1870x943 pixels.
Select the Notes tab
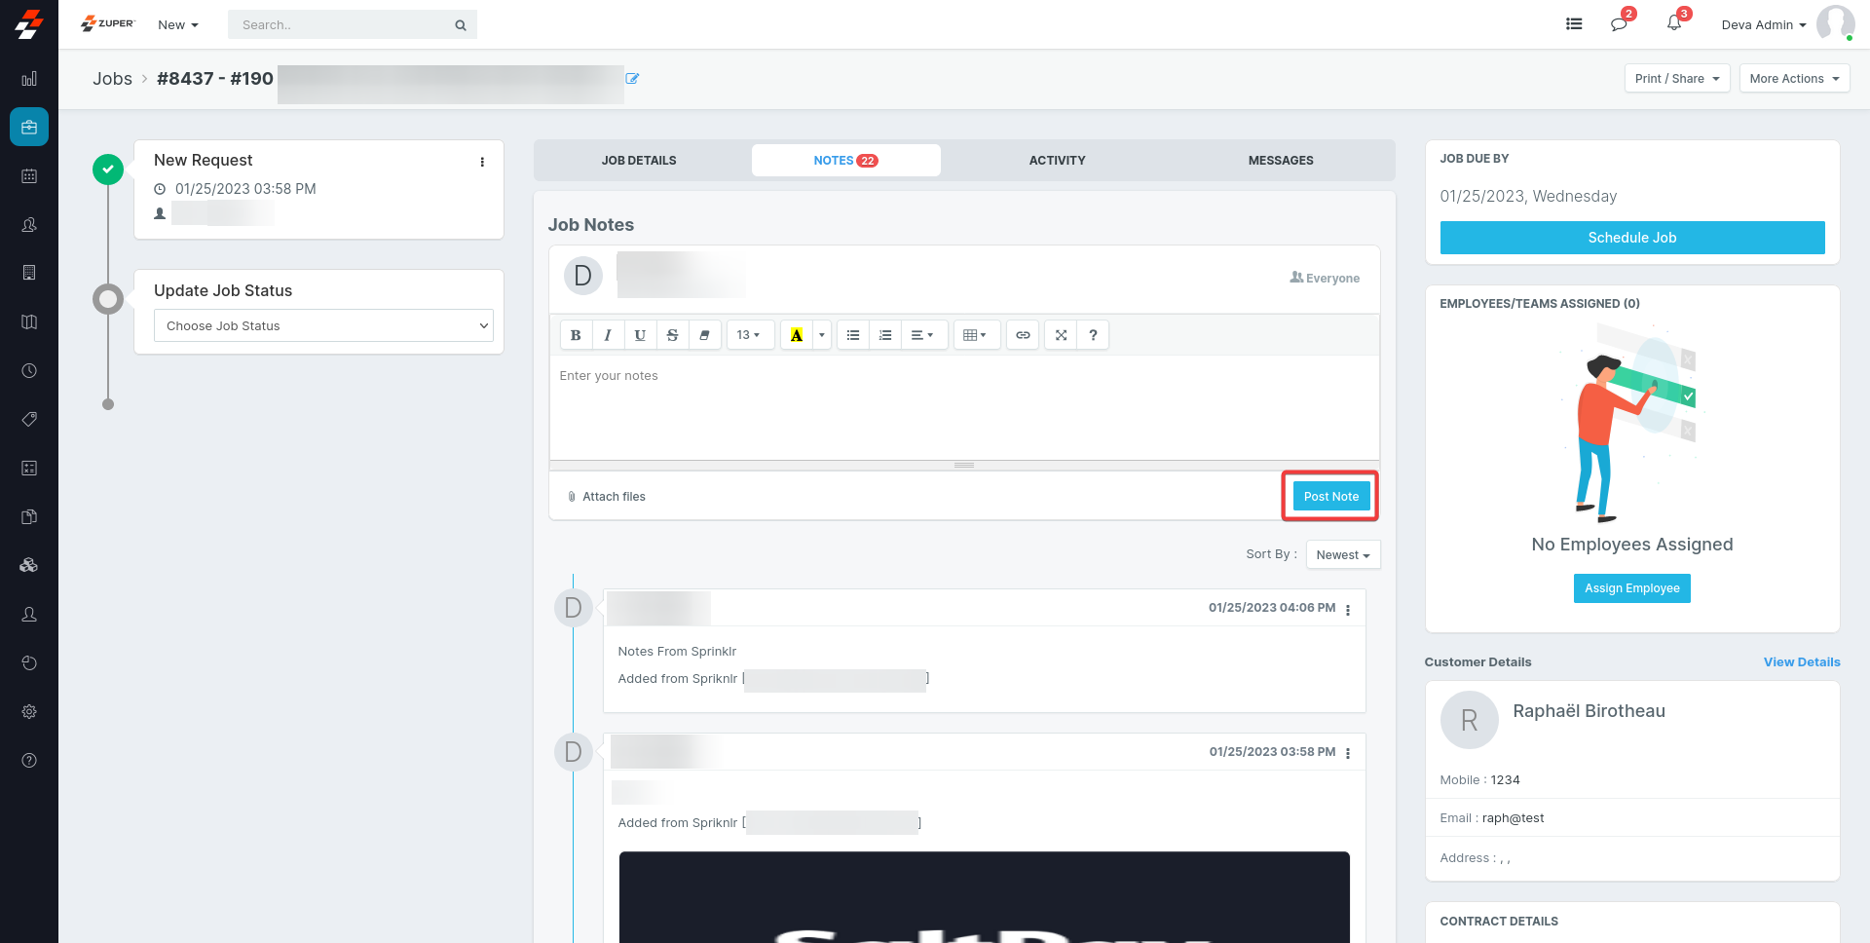point(845,161)
